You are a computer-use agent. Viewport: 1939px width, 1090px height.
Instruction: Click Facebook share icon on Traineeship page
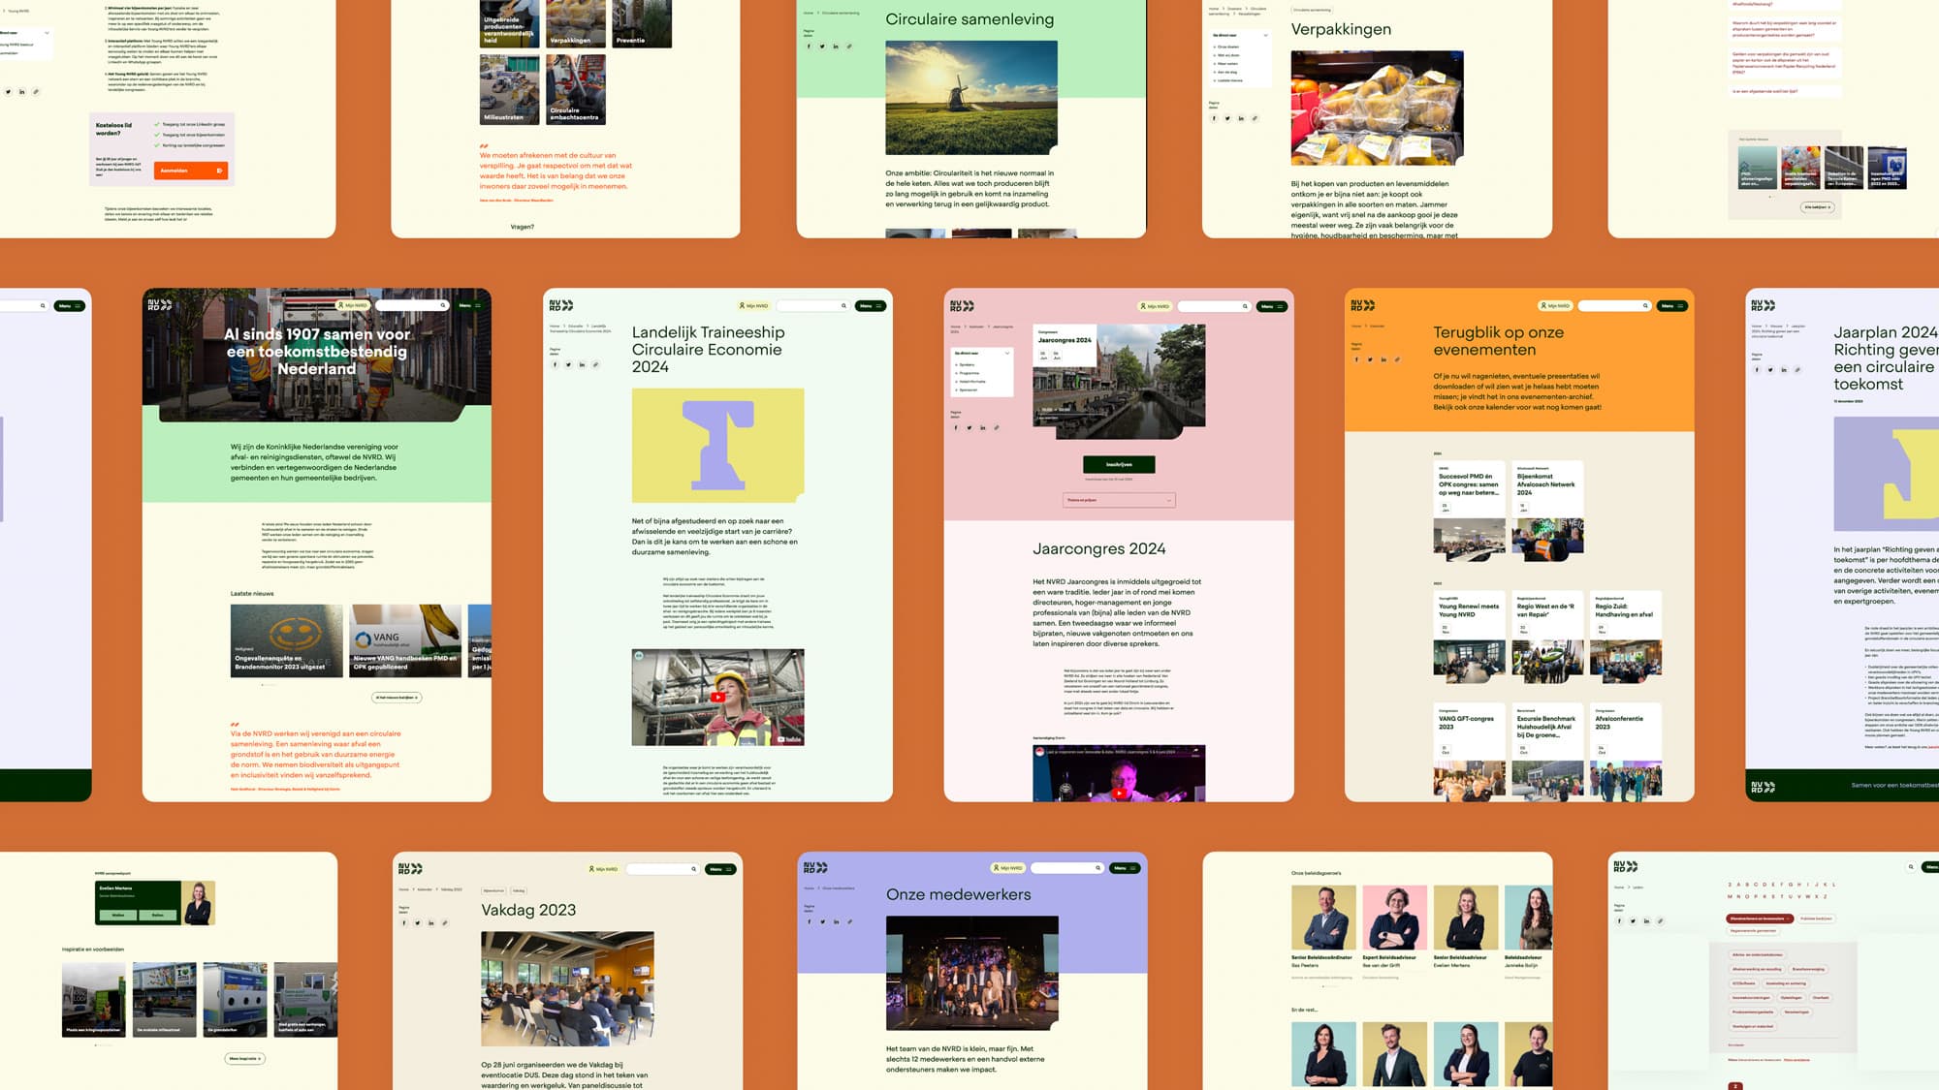coord(556,365)
